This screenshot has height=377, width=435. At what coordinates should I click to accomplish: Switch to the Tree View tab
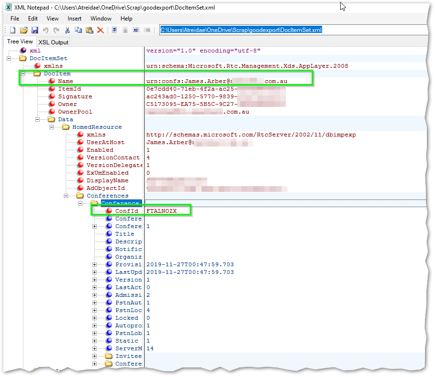[20, 42]
